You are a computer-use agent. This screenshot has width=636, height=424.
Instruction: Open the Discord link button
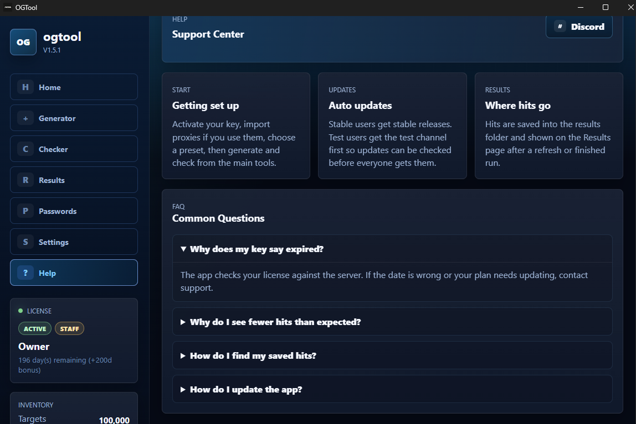(x=579, y=27)
